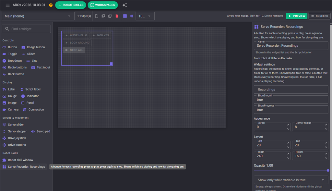The width and height of the screenshot is (332, 191).
Task: Click the AI sparkle assistant icon
Action: coord(124,5)
